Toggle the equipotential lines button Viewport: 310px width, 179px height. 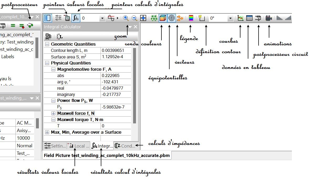(172, 18)
